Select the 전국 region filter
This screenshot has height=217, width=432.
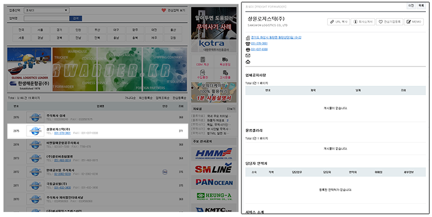click(x=22, y=30)
